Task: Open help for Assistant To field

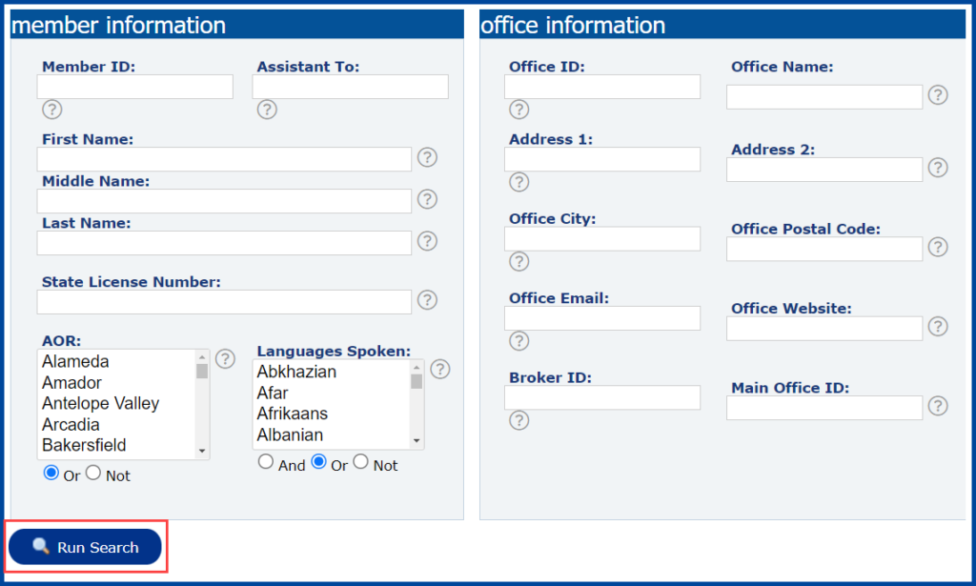Action: pyautogui.click(x=267, y=110)
